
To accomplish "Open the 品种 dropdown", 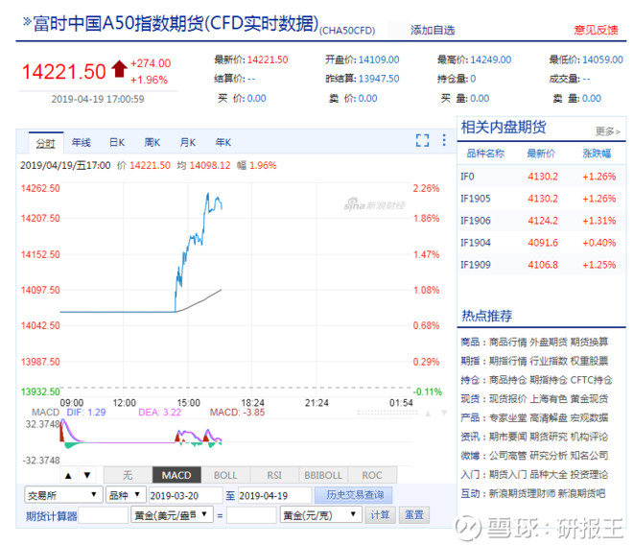I will click(125, 495).
